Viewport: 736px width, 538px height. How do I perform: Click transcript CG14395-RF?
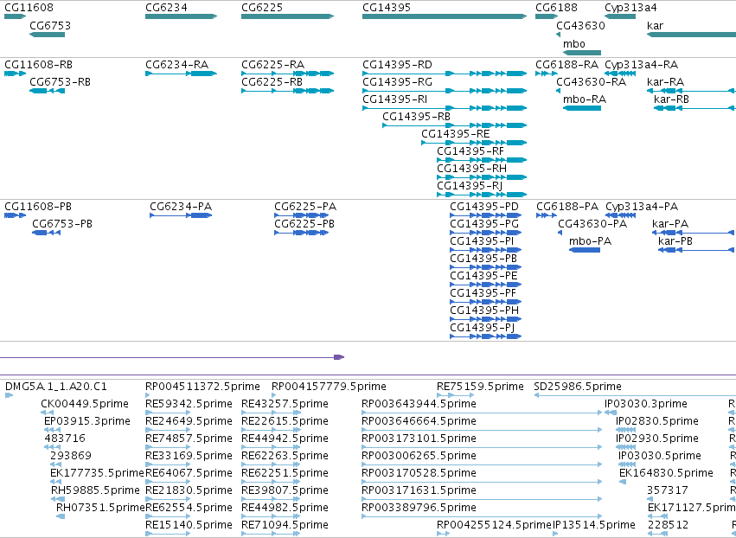pos(470,151)
